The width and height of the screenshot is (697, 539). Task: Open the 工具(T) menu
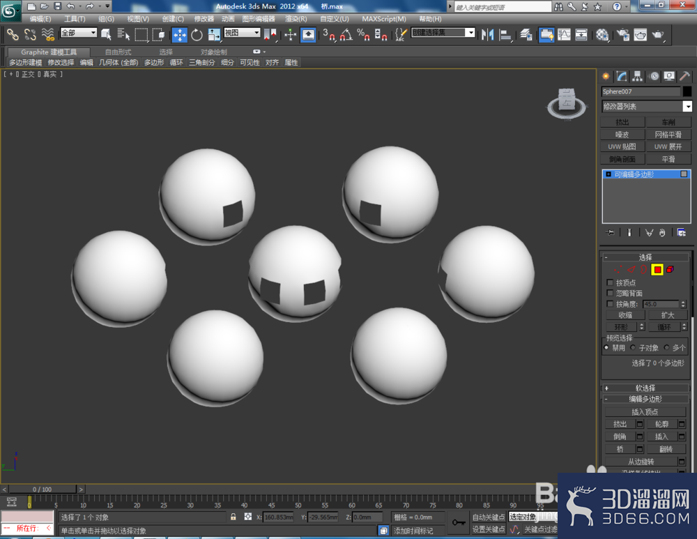[75, 19]
